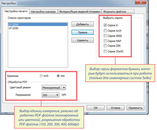157x130 pixels.
Task: Expand the Цветовой режим dropdown
Action: point(54,87)
